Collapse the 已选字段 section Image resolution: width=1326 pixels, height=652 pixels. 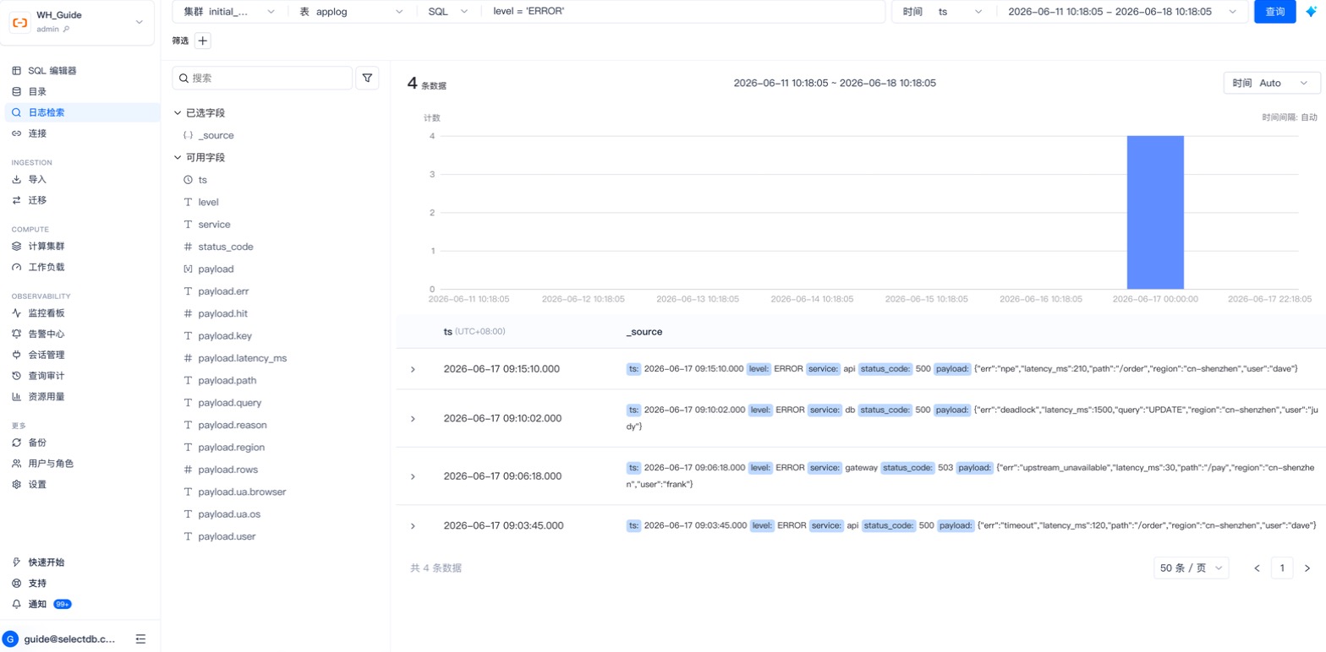click(200, 113)
